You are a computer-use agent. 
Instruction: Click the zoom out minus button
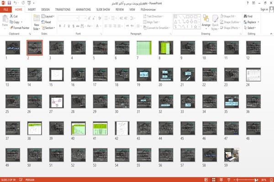pos(235,180)
